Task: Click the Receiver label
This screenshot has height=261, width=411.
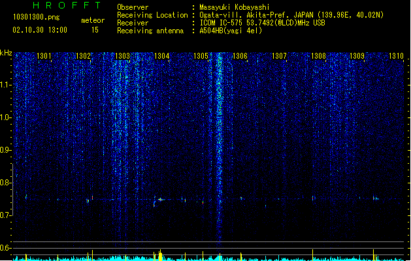Action: tap(133, 23)
